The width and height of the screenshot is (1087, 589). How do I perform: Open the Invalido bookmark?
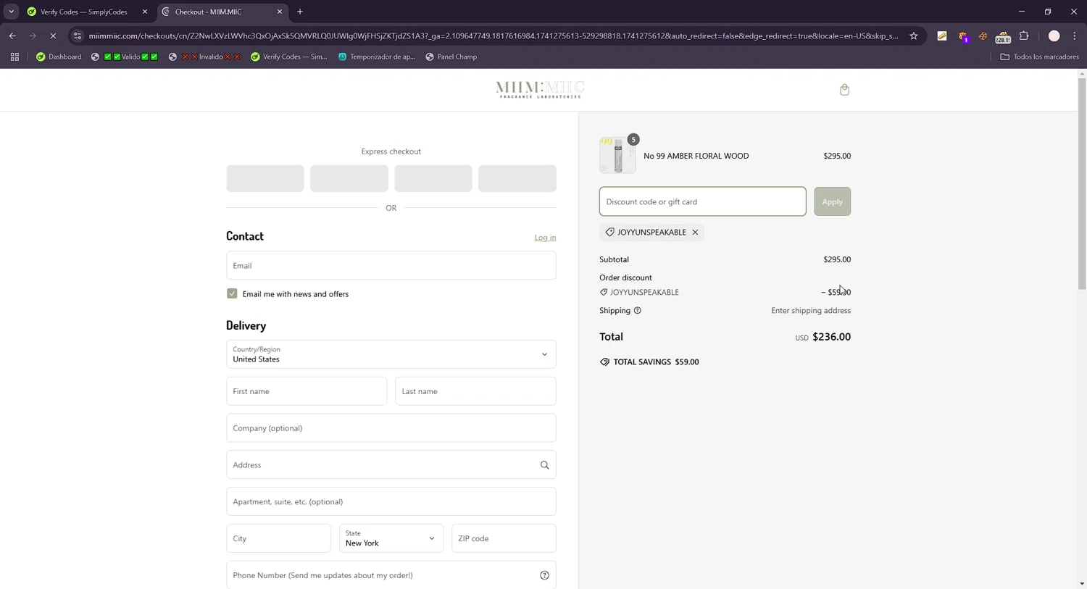pyautogui.click(x=205, y=57)
